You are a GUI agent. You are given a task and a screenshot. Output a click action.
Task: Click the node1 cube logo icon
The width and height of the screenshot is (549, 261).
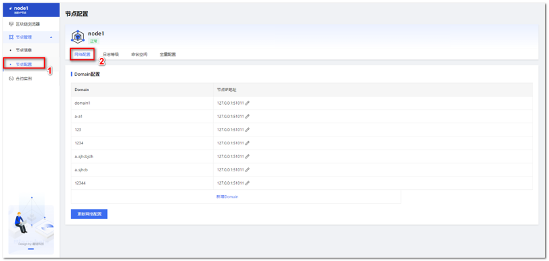pos(78,36)
